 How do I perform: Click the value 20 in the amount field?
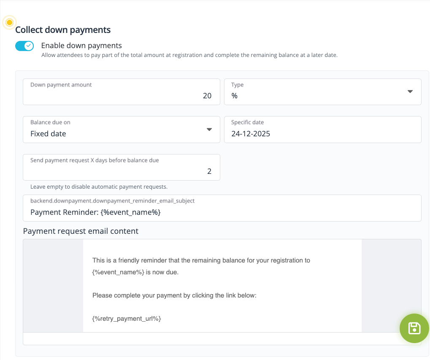[x=207, y=96]
